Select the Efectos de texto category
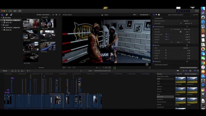The width and height of the screenshot is (206, 116). (162, 102)
